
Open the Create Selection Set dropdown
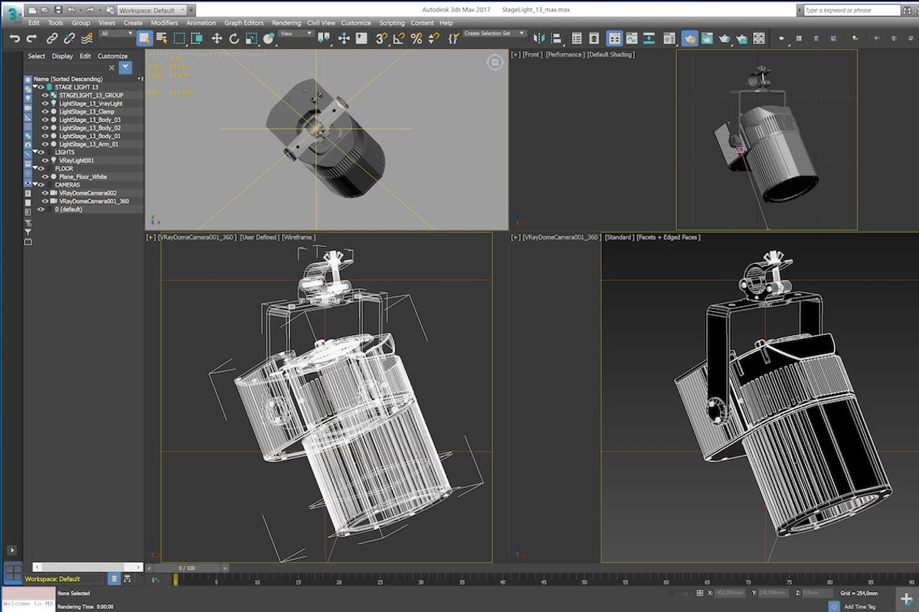(x=495, y=34)
